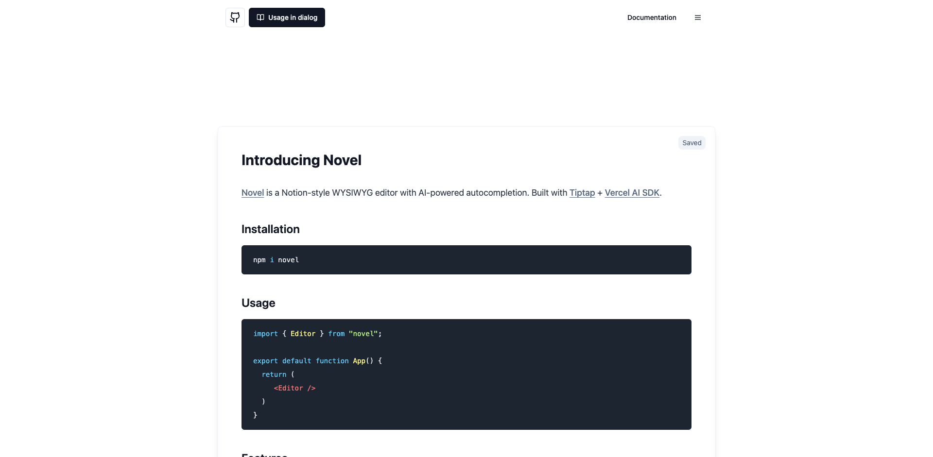Click the import Editor line in code block
The image size is (933, 457).
pos(317,334)
